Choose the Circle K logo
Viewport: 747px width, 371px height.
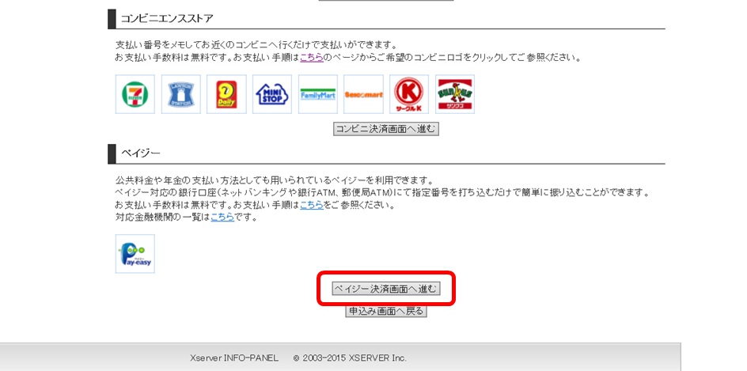point(409,95)
